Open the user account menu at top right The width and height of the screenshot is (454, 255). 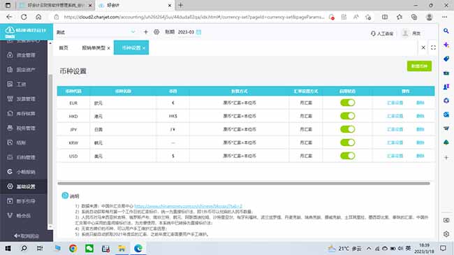[x=411, y=34]
